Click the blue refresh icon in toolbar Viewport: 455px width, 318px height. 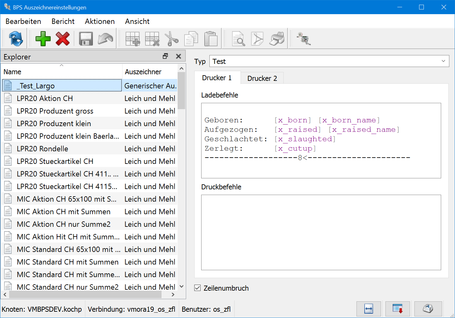click(x=16, y=39)
